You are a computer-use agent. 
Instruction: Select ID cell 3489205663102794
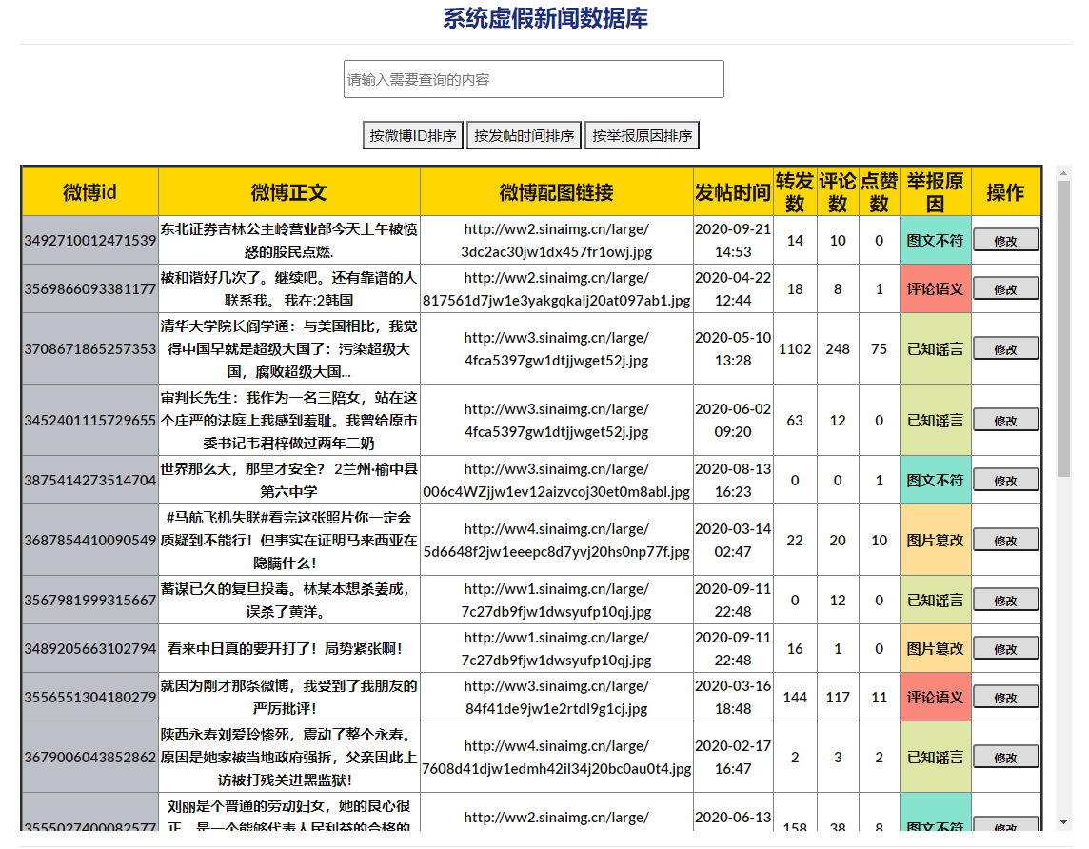pyautogui.click(x=90, y=648)
